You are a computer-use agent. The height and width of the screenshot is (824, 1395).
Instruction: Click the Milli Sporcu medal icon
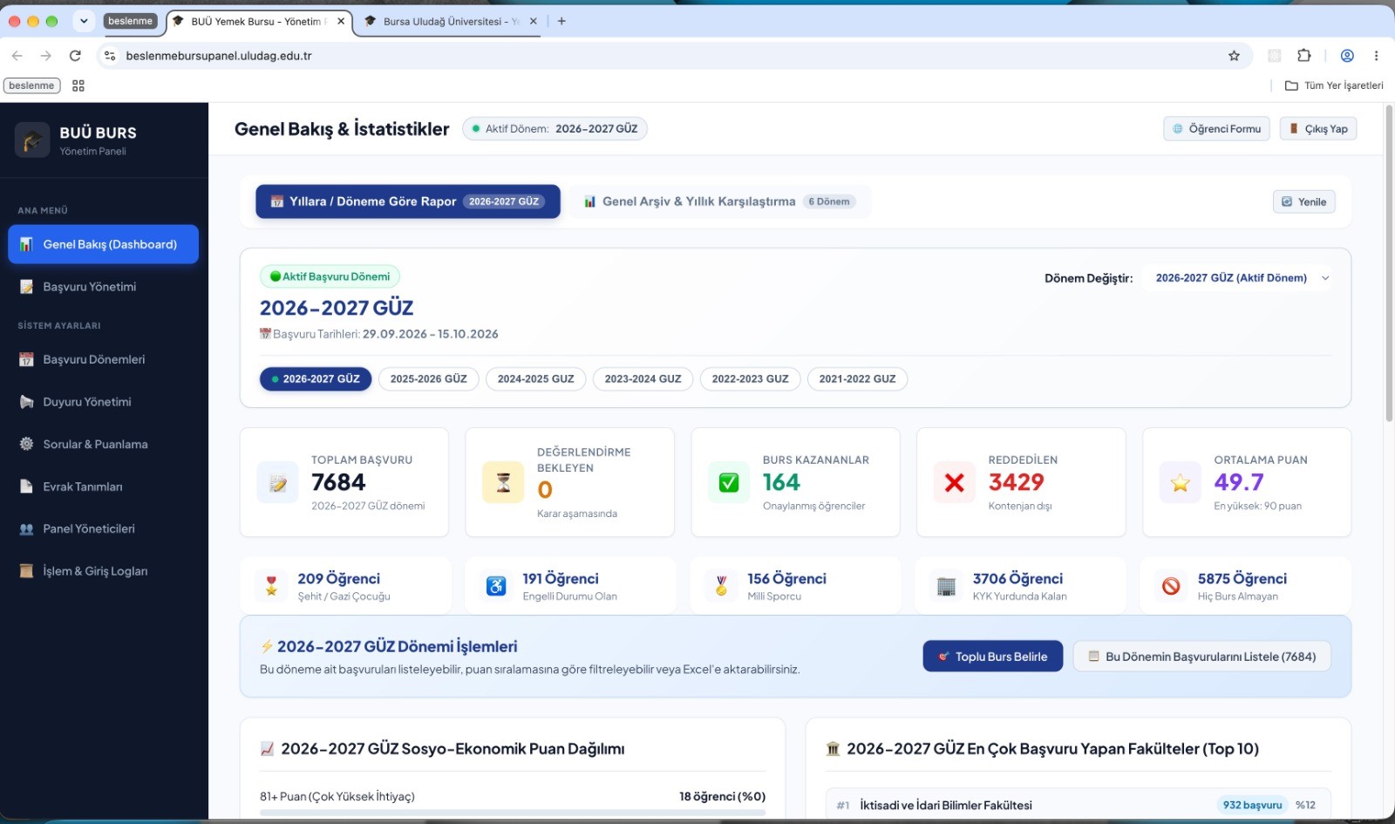(x=721, y=586)
